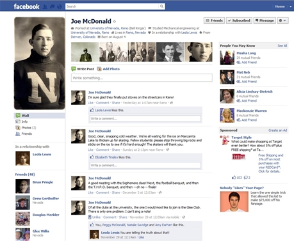294x241 pixels.
Task: Click Peggy McDonald in Glee Club likes
Action: 114,225
